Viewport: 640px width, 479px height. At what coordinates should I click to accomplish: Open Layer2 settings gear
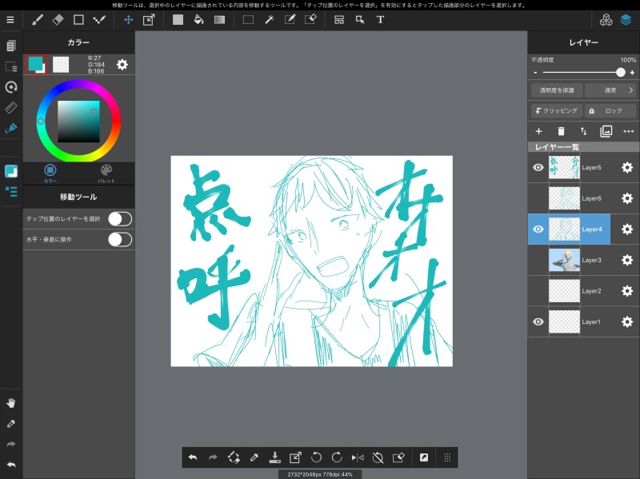[x=627, y=291]
